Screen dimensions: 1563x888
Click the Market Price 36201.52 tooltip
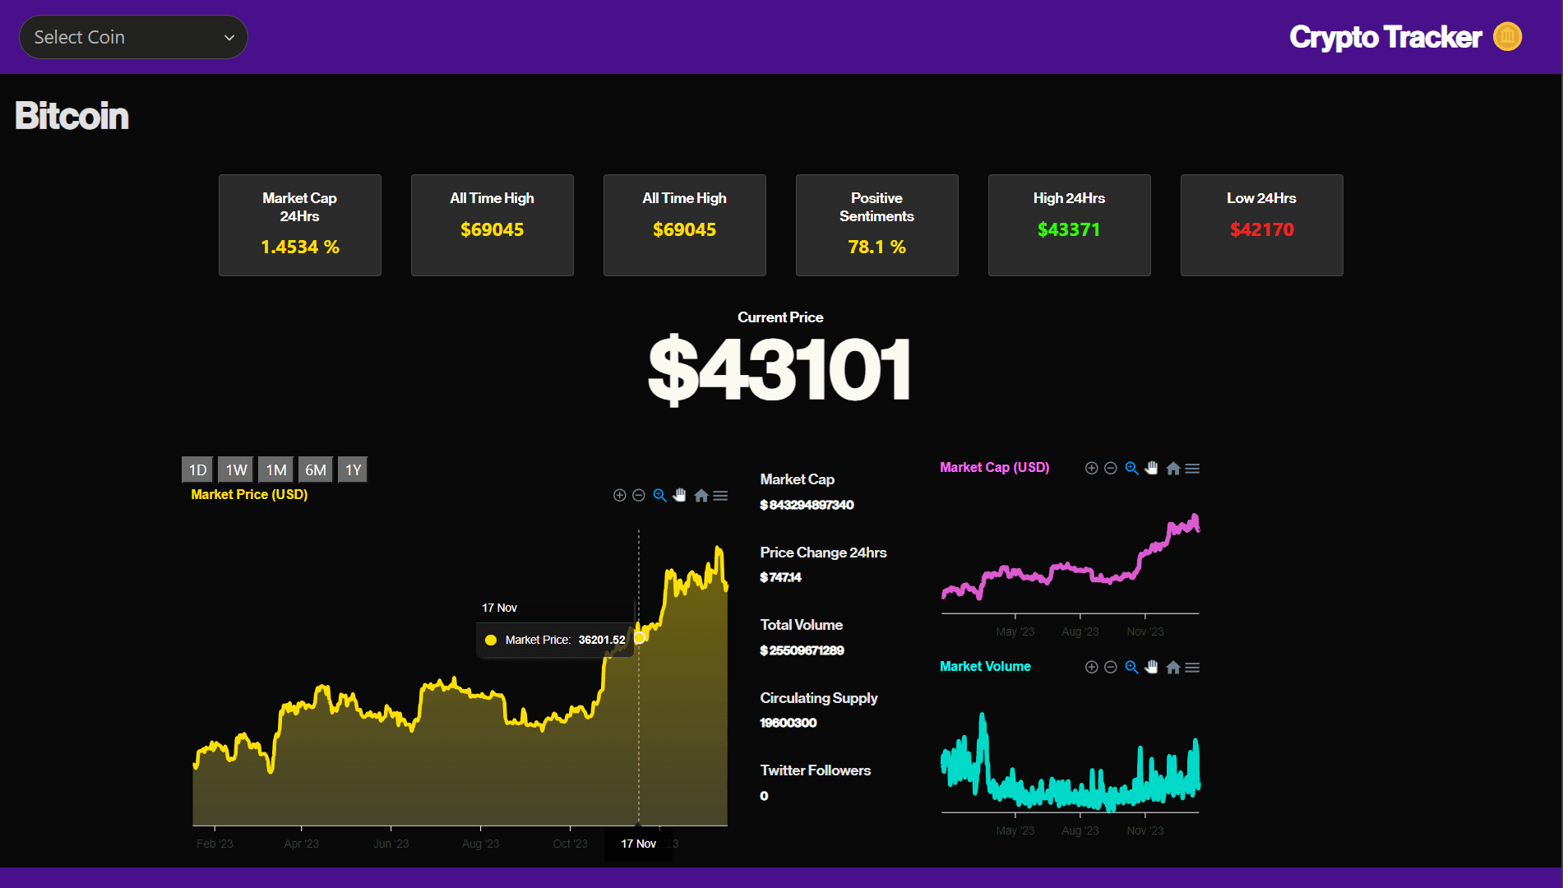(x=555, y=640)
